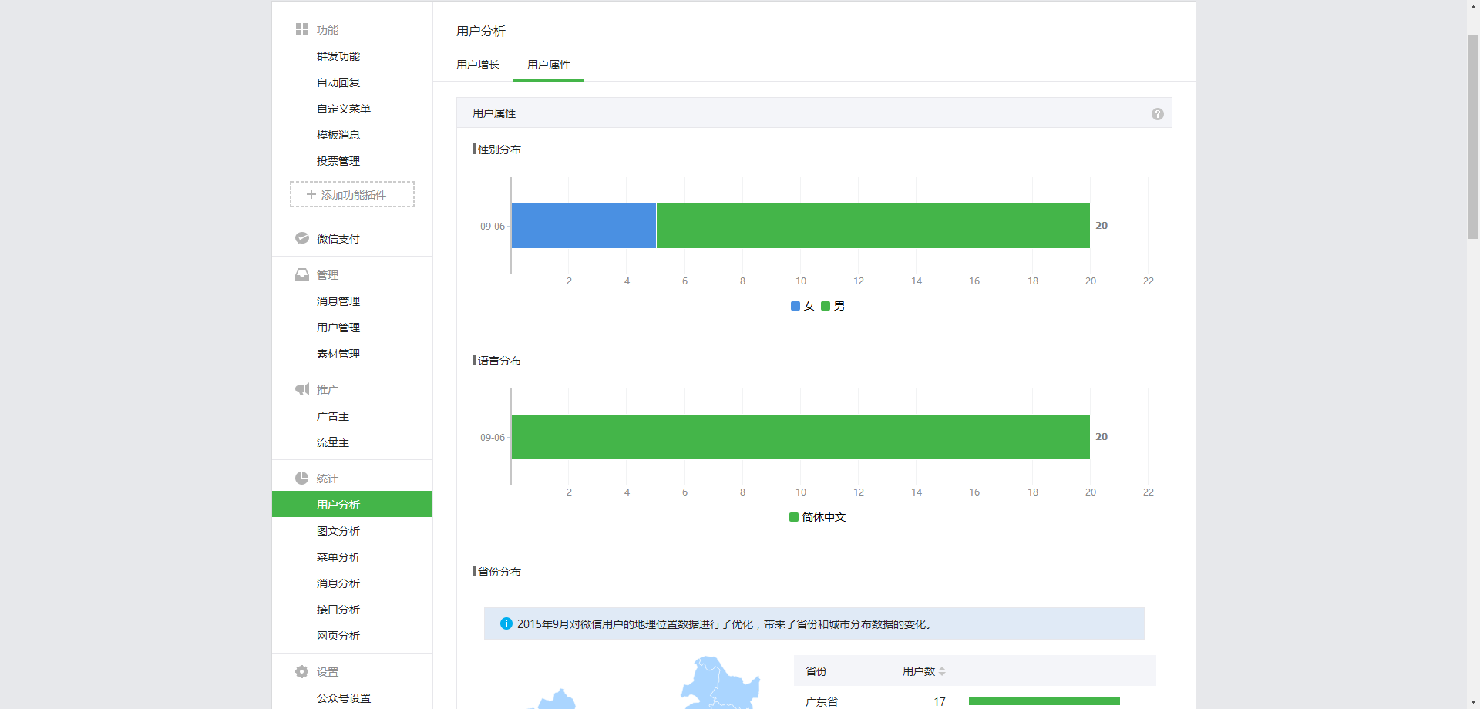Open 自定义菜单 in the sidebar

pos(344,109)
